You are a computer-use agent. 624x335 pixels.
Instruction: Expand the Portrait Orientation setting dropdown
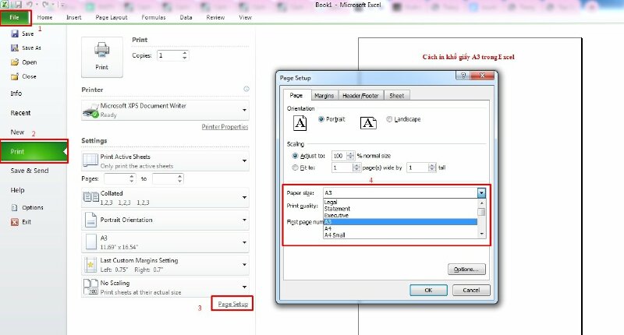(x=244, y=220)
